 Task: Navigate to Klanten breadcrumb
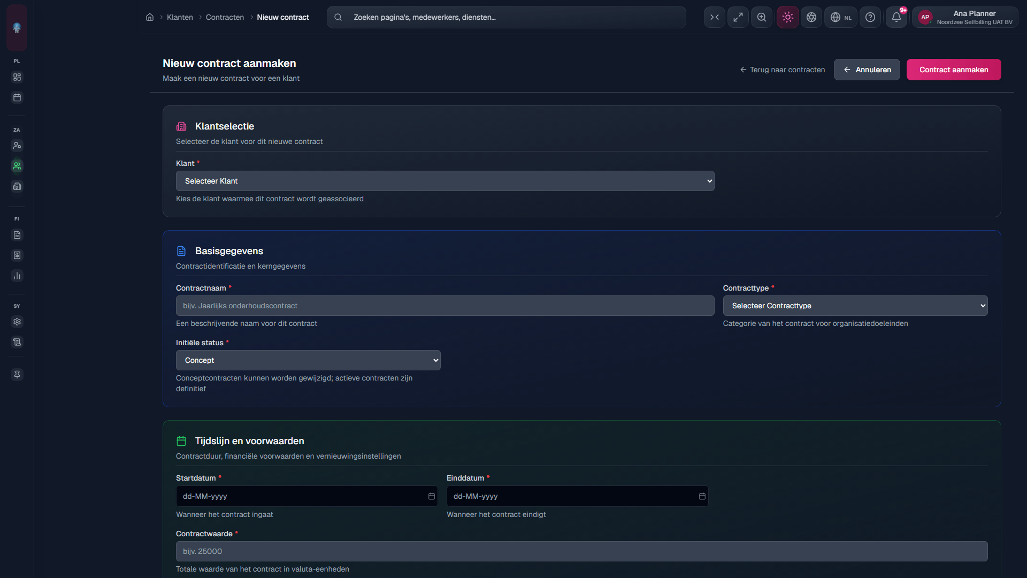[180, 17]
